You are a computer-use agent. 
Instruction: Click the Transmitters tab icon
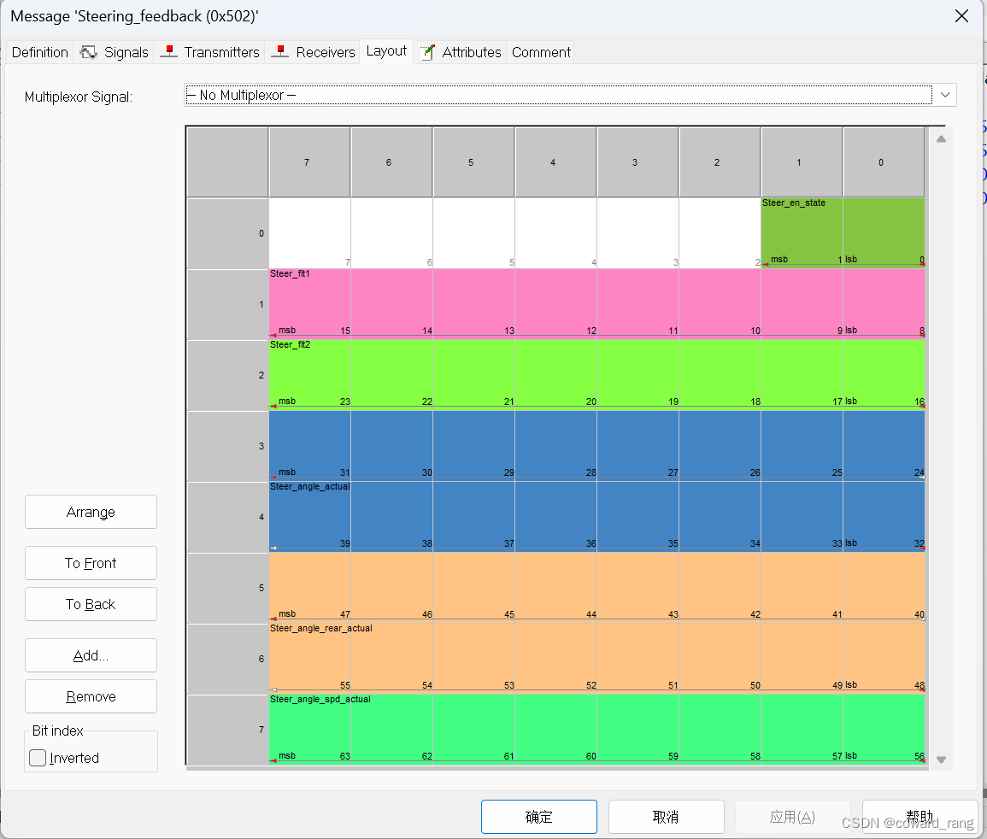[168, 51]
